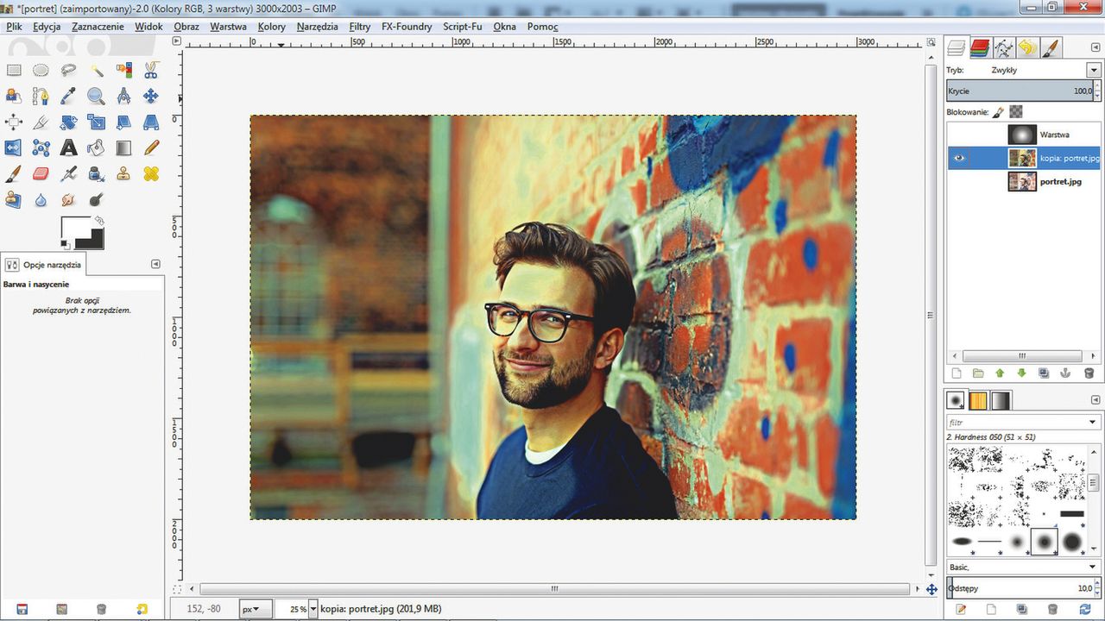Adjust the Krycie opacity slider
The width and height of the screenshot is (1105, 621).
1020,91
